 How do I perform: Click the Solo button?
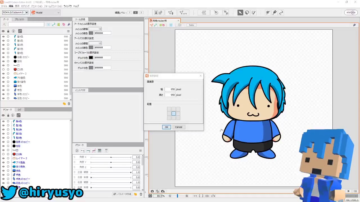click(x=191, y=25)
